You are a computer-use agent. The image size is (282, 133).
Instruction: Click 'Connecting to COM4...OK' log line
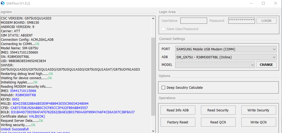[x=20, y=44]
